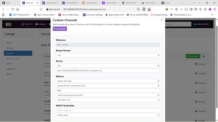The width and height of the screenshot is (218, 122).
Task: Switch to the M3U Editor tab
Action: click(149, 3)
